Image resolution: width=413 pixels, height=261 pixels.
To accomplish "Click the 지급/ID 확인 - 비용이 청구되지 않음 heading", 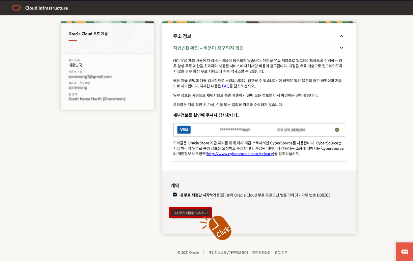I will [208, 48].
